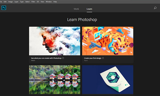Image resolution: width=160 pixels, height=96 pixels.
Task: Open the Filter menu
Action: pyautogui.click(x=33, y=2)
